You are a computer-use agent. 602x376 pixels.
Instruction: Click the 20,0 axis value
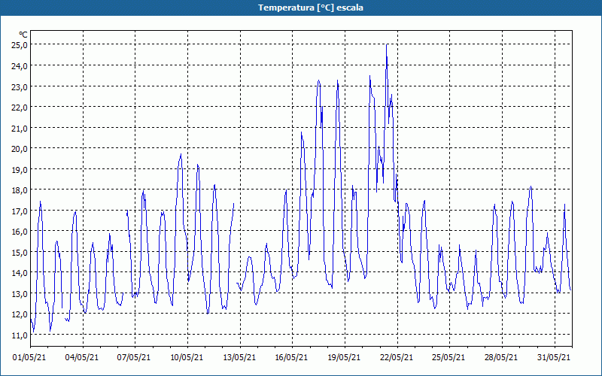point(20,149)
